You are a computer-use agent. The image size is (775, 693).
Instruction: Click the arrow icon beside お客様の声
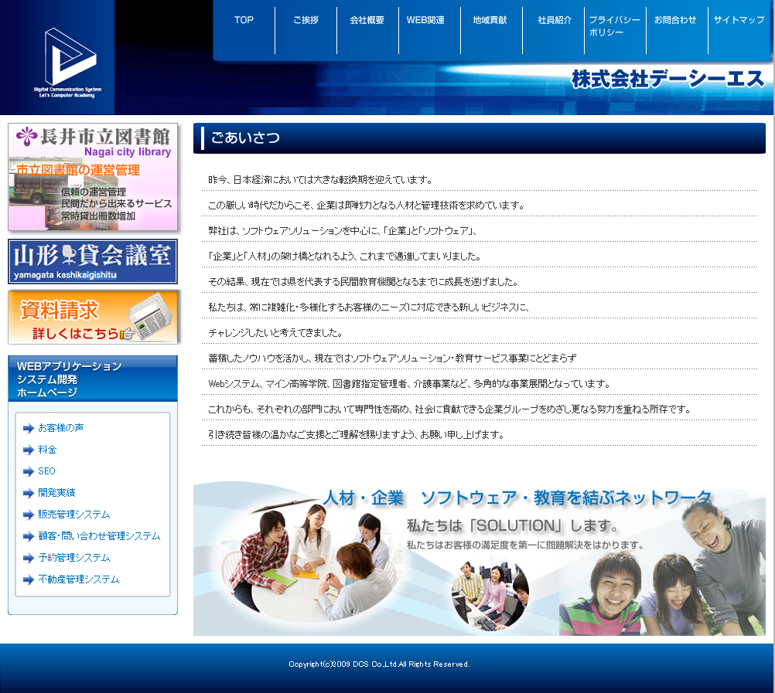click(x=29, y=428)
